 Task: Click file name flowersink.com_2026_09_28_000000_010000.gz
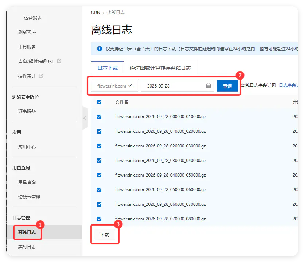(x=160, y=117)
